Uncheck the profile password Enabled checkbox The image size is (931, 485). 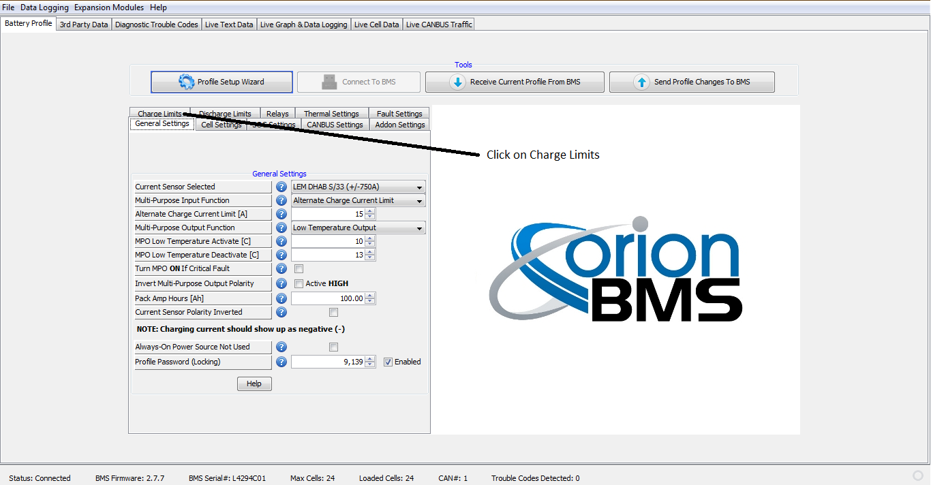[388, 362]
